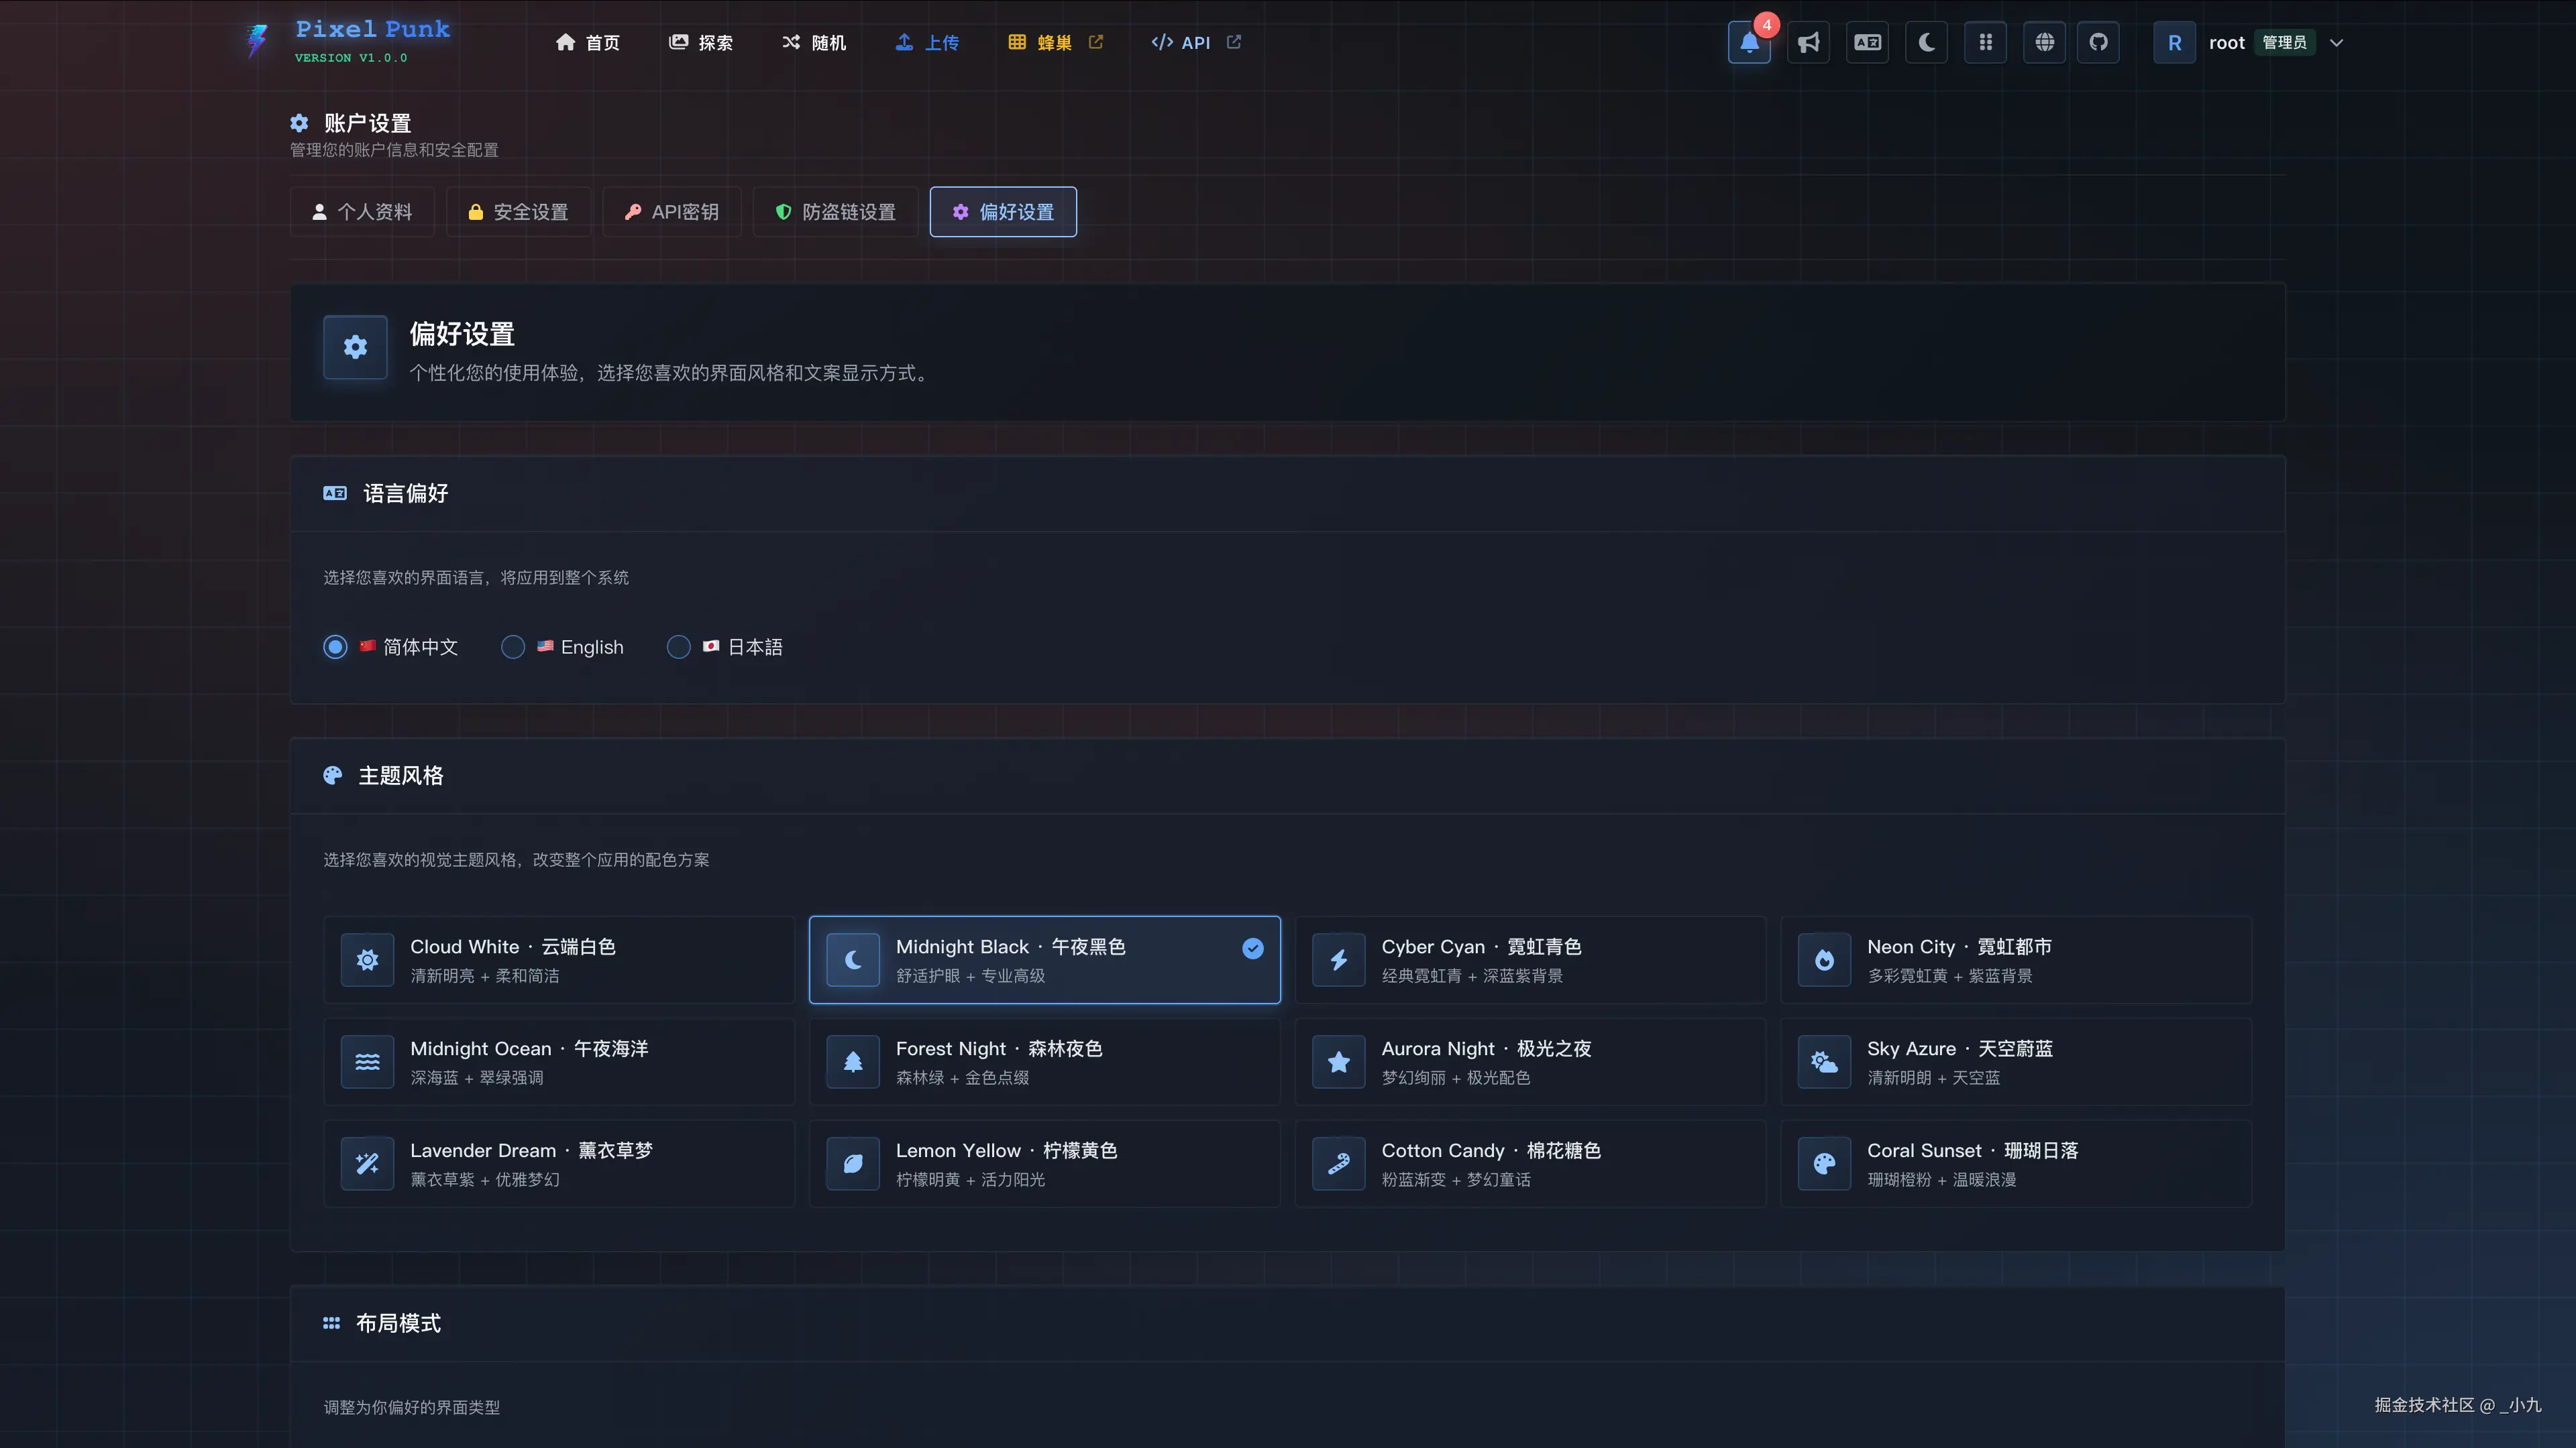The image size is (2576, 1448).
Task: Select the 日本語 language radio button
Action: tap(678, 646)
